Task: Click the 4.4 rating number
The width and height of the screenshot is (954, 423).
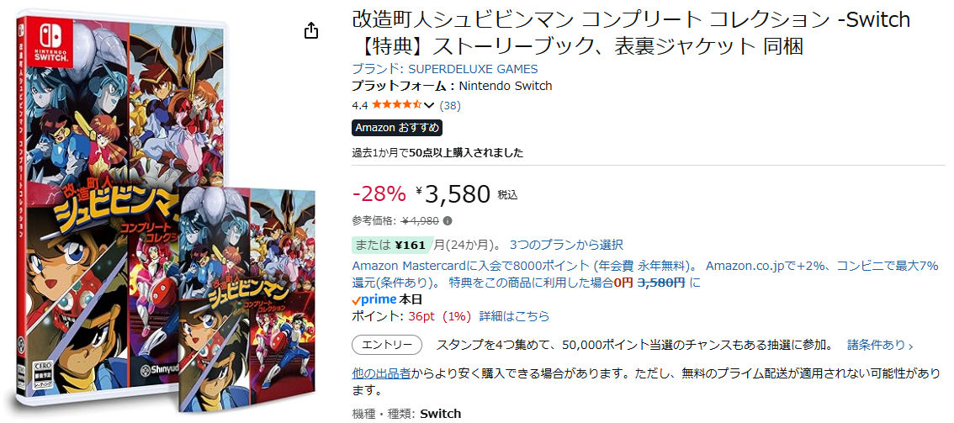Action: tap(359, 105)
